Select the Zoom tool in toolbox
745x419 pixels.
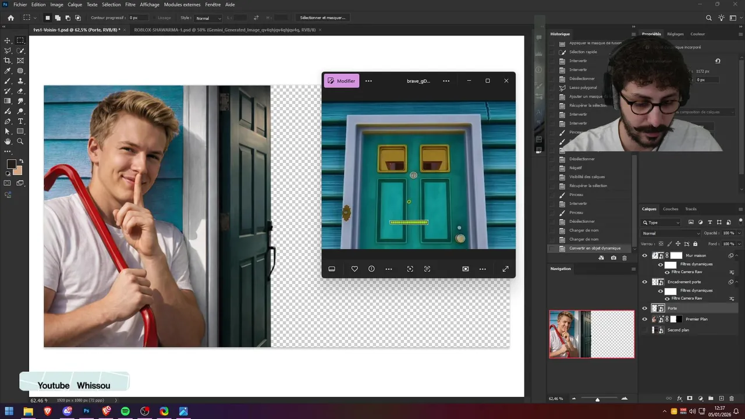point(20,141)
